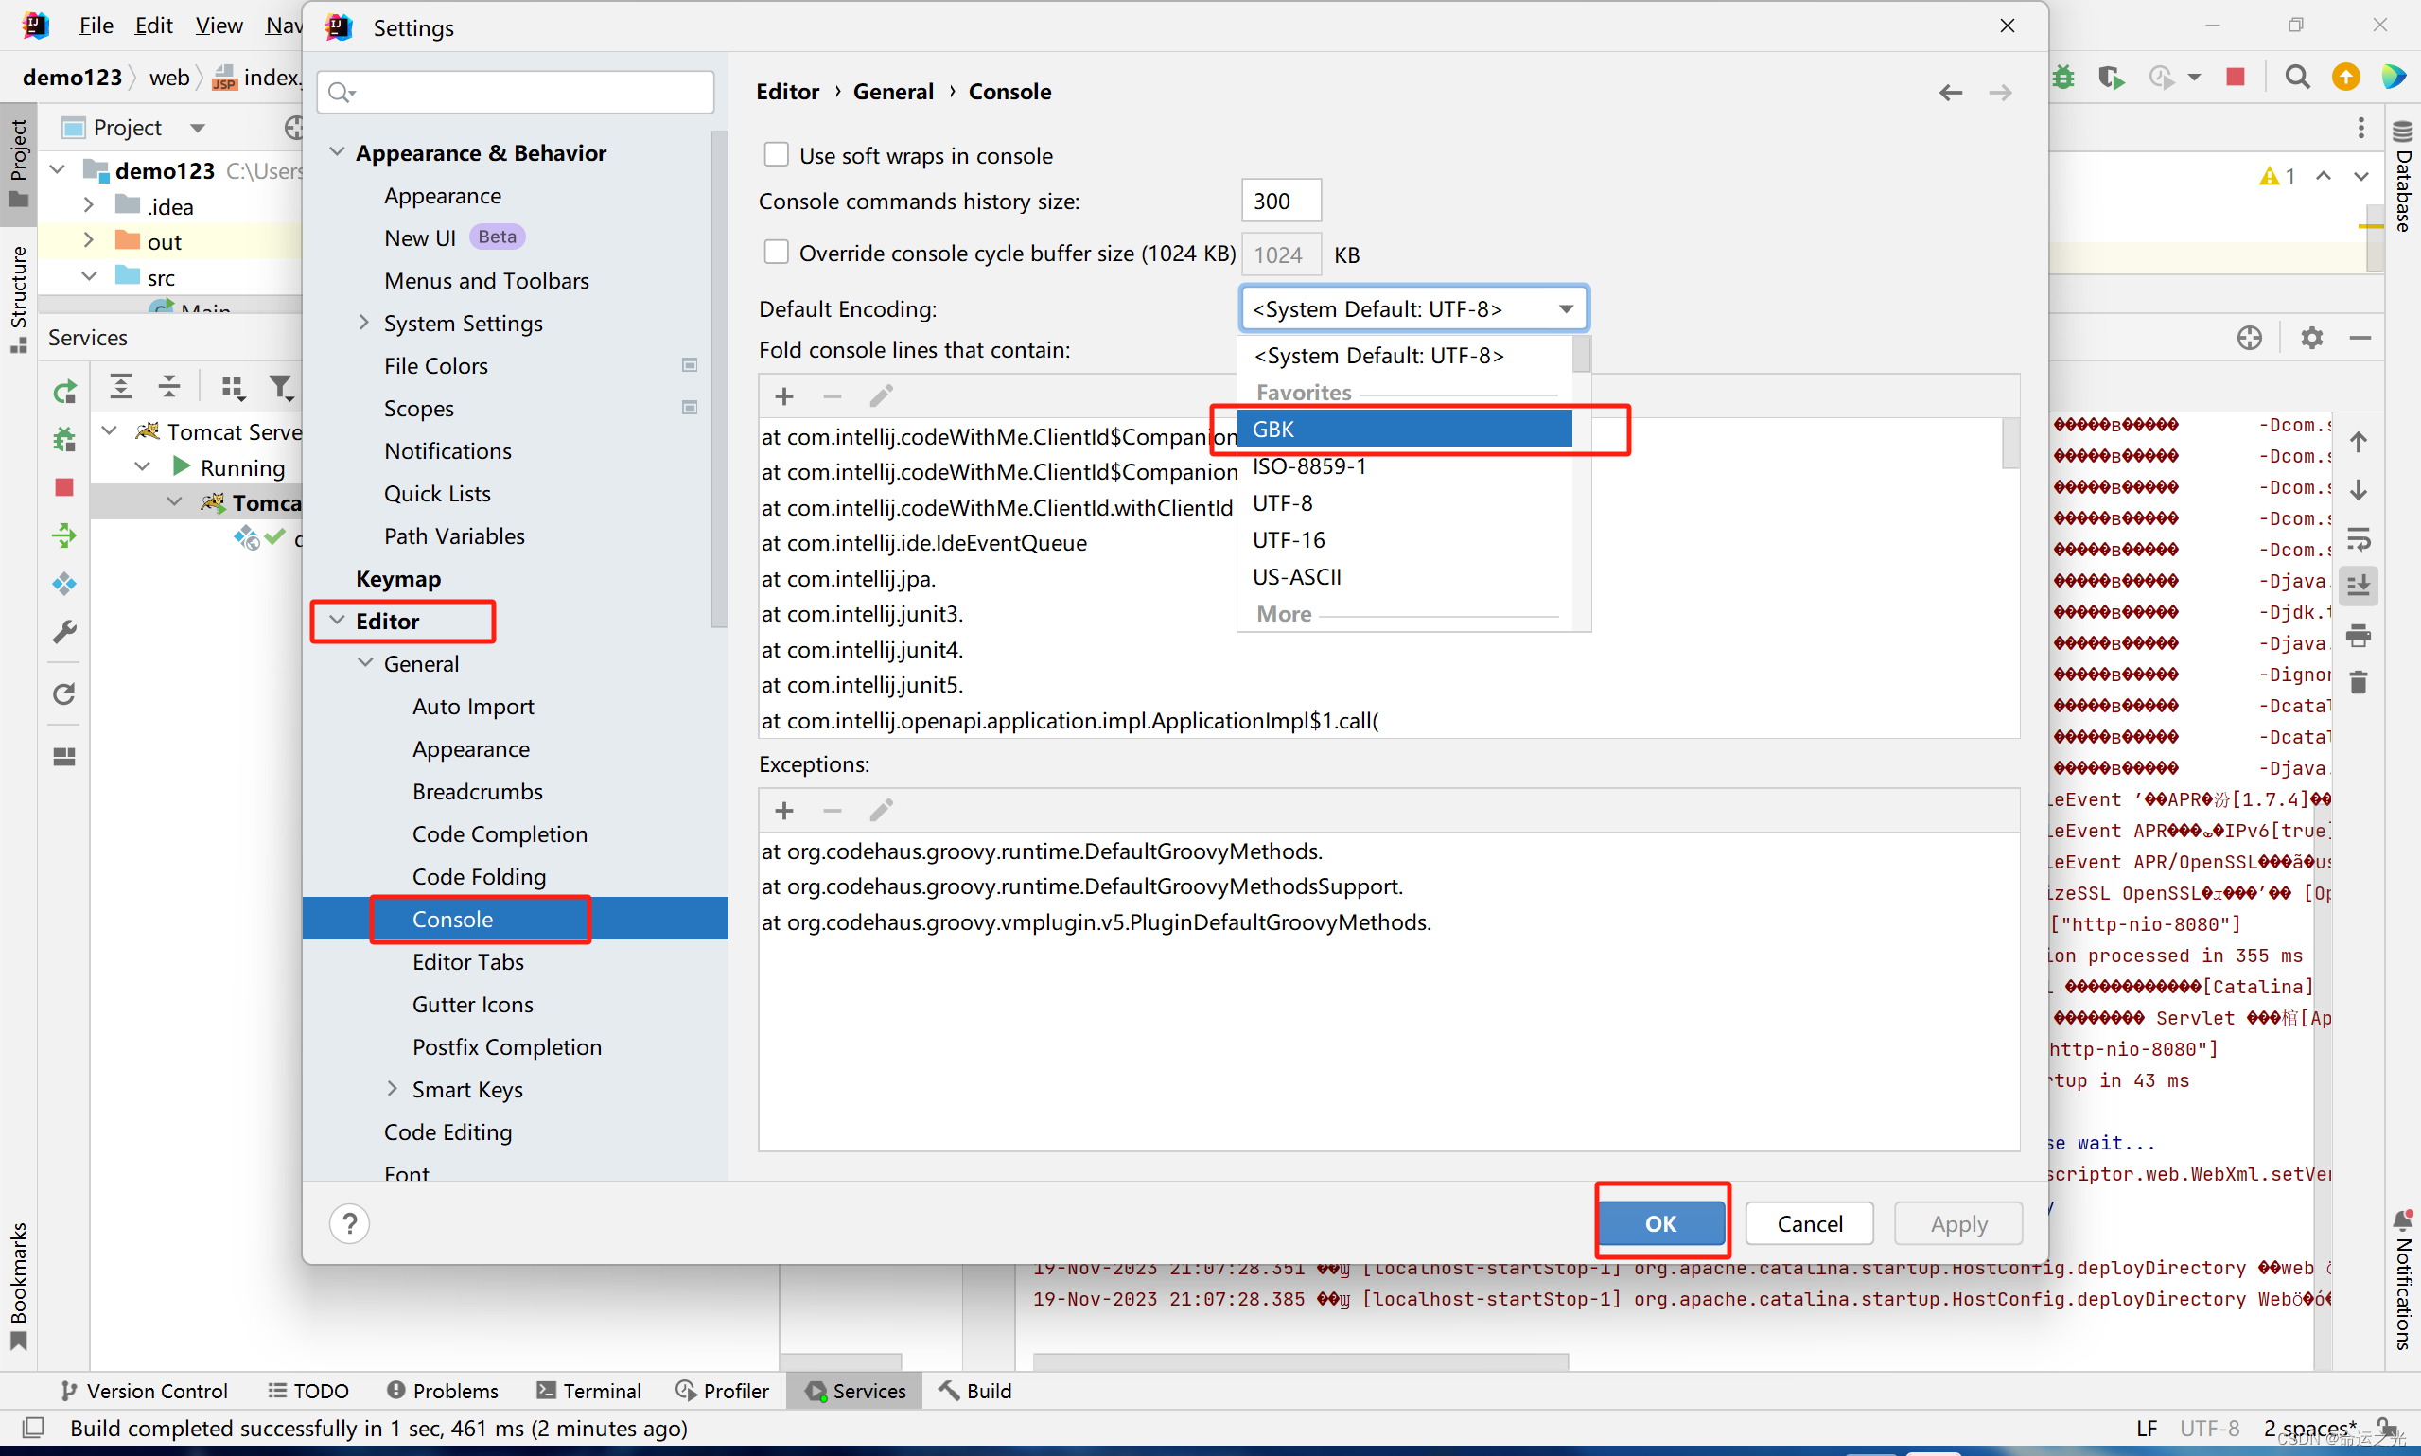2421x1456 pixels.
Task: Click the Default Encoding dropdown arrow
Action: click(1565, 307)
